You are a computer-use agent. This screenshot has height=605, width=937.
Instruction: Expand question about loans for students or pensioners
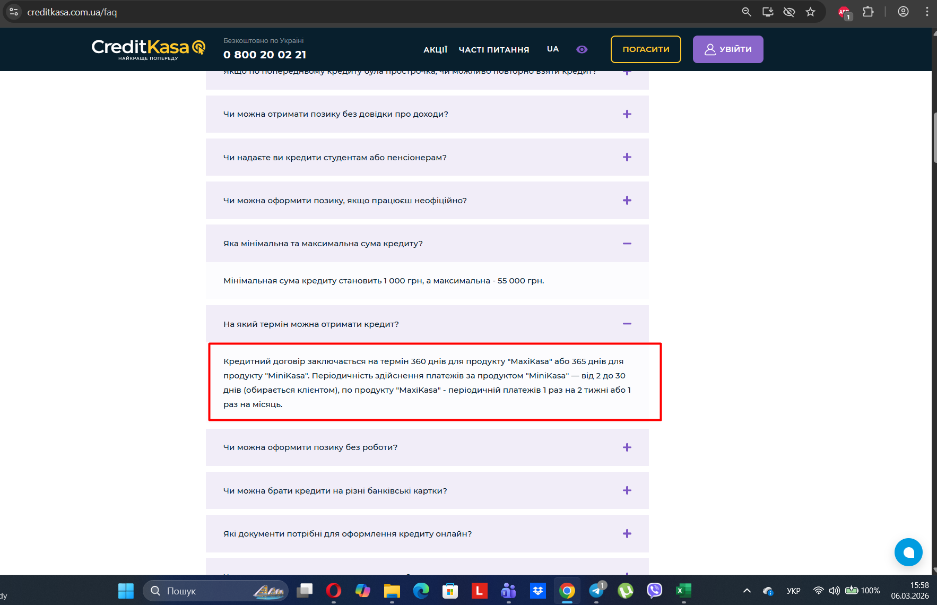pyautogui.click(x=427, y=157)
